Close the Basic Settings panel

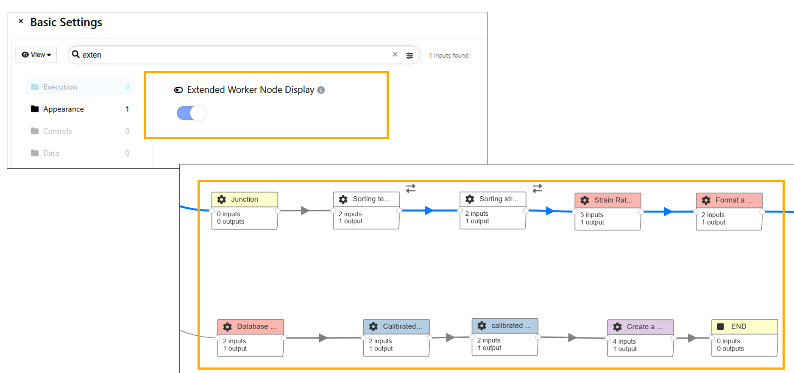pyautogui.click(x=21, y=21)
